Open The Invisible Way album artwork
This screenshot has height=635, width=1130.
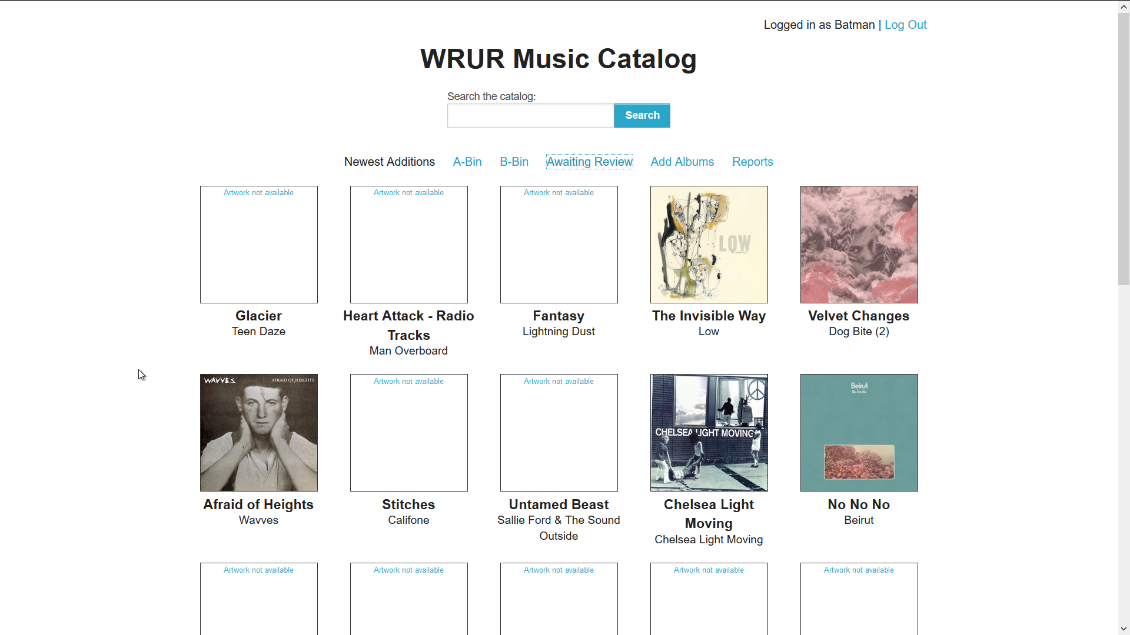709,245
